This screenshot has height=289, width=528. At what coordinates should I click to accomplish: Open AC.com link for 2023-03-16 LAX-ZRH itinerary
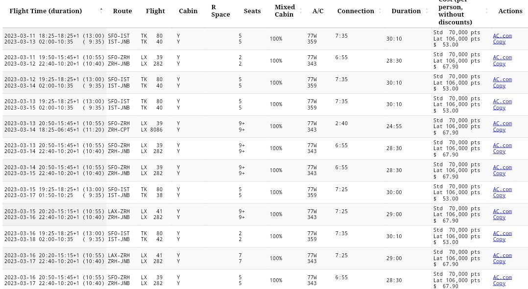502,255
